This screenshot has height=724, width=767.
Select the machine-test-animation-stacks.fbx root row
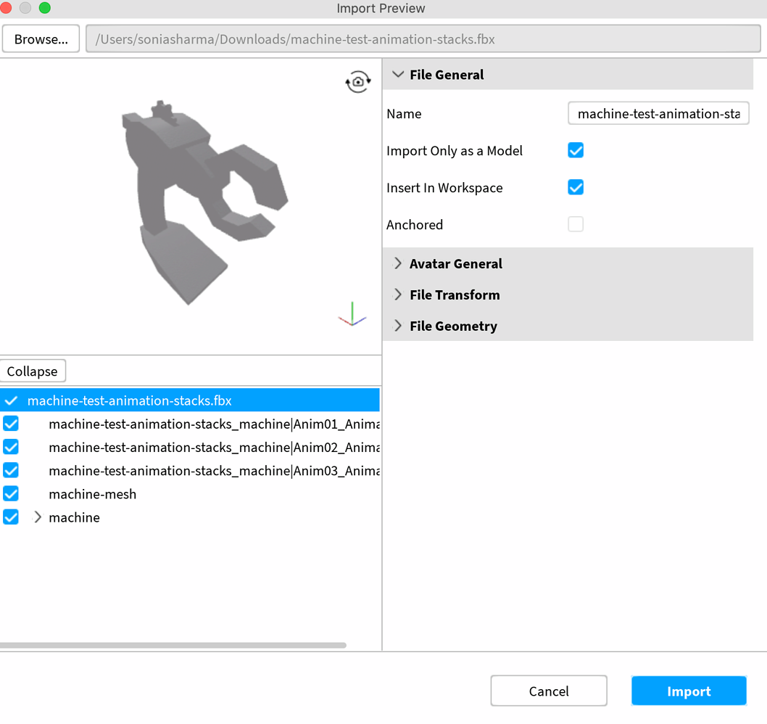[190, 400]
